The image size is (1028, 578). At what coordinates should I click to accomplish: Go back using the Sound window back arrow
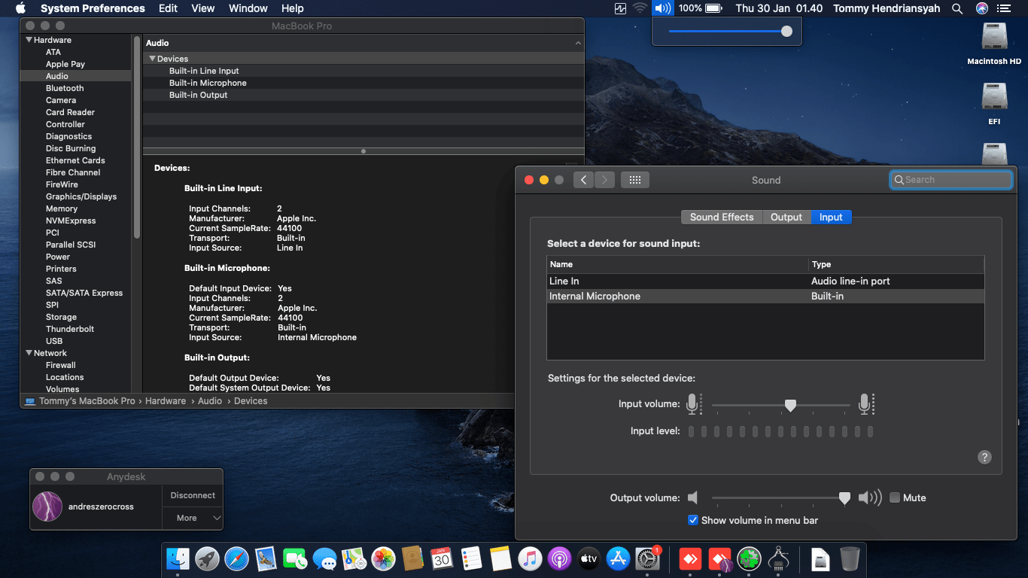[x=584, y=180]
